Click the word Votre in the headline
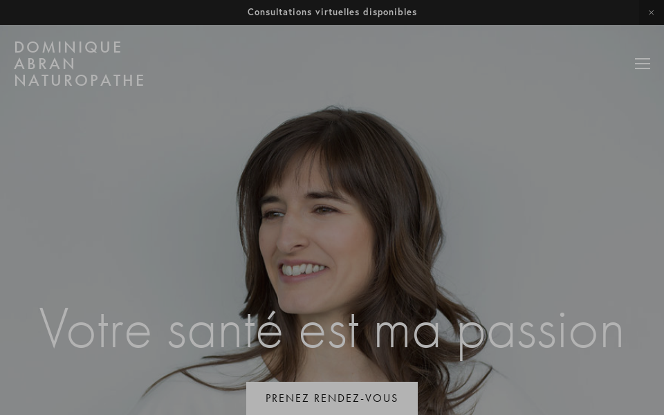 tap(95, 328)
